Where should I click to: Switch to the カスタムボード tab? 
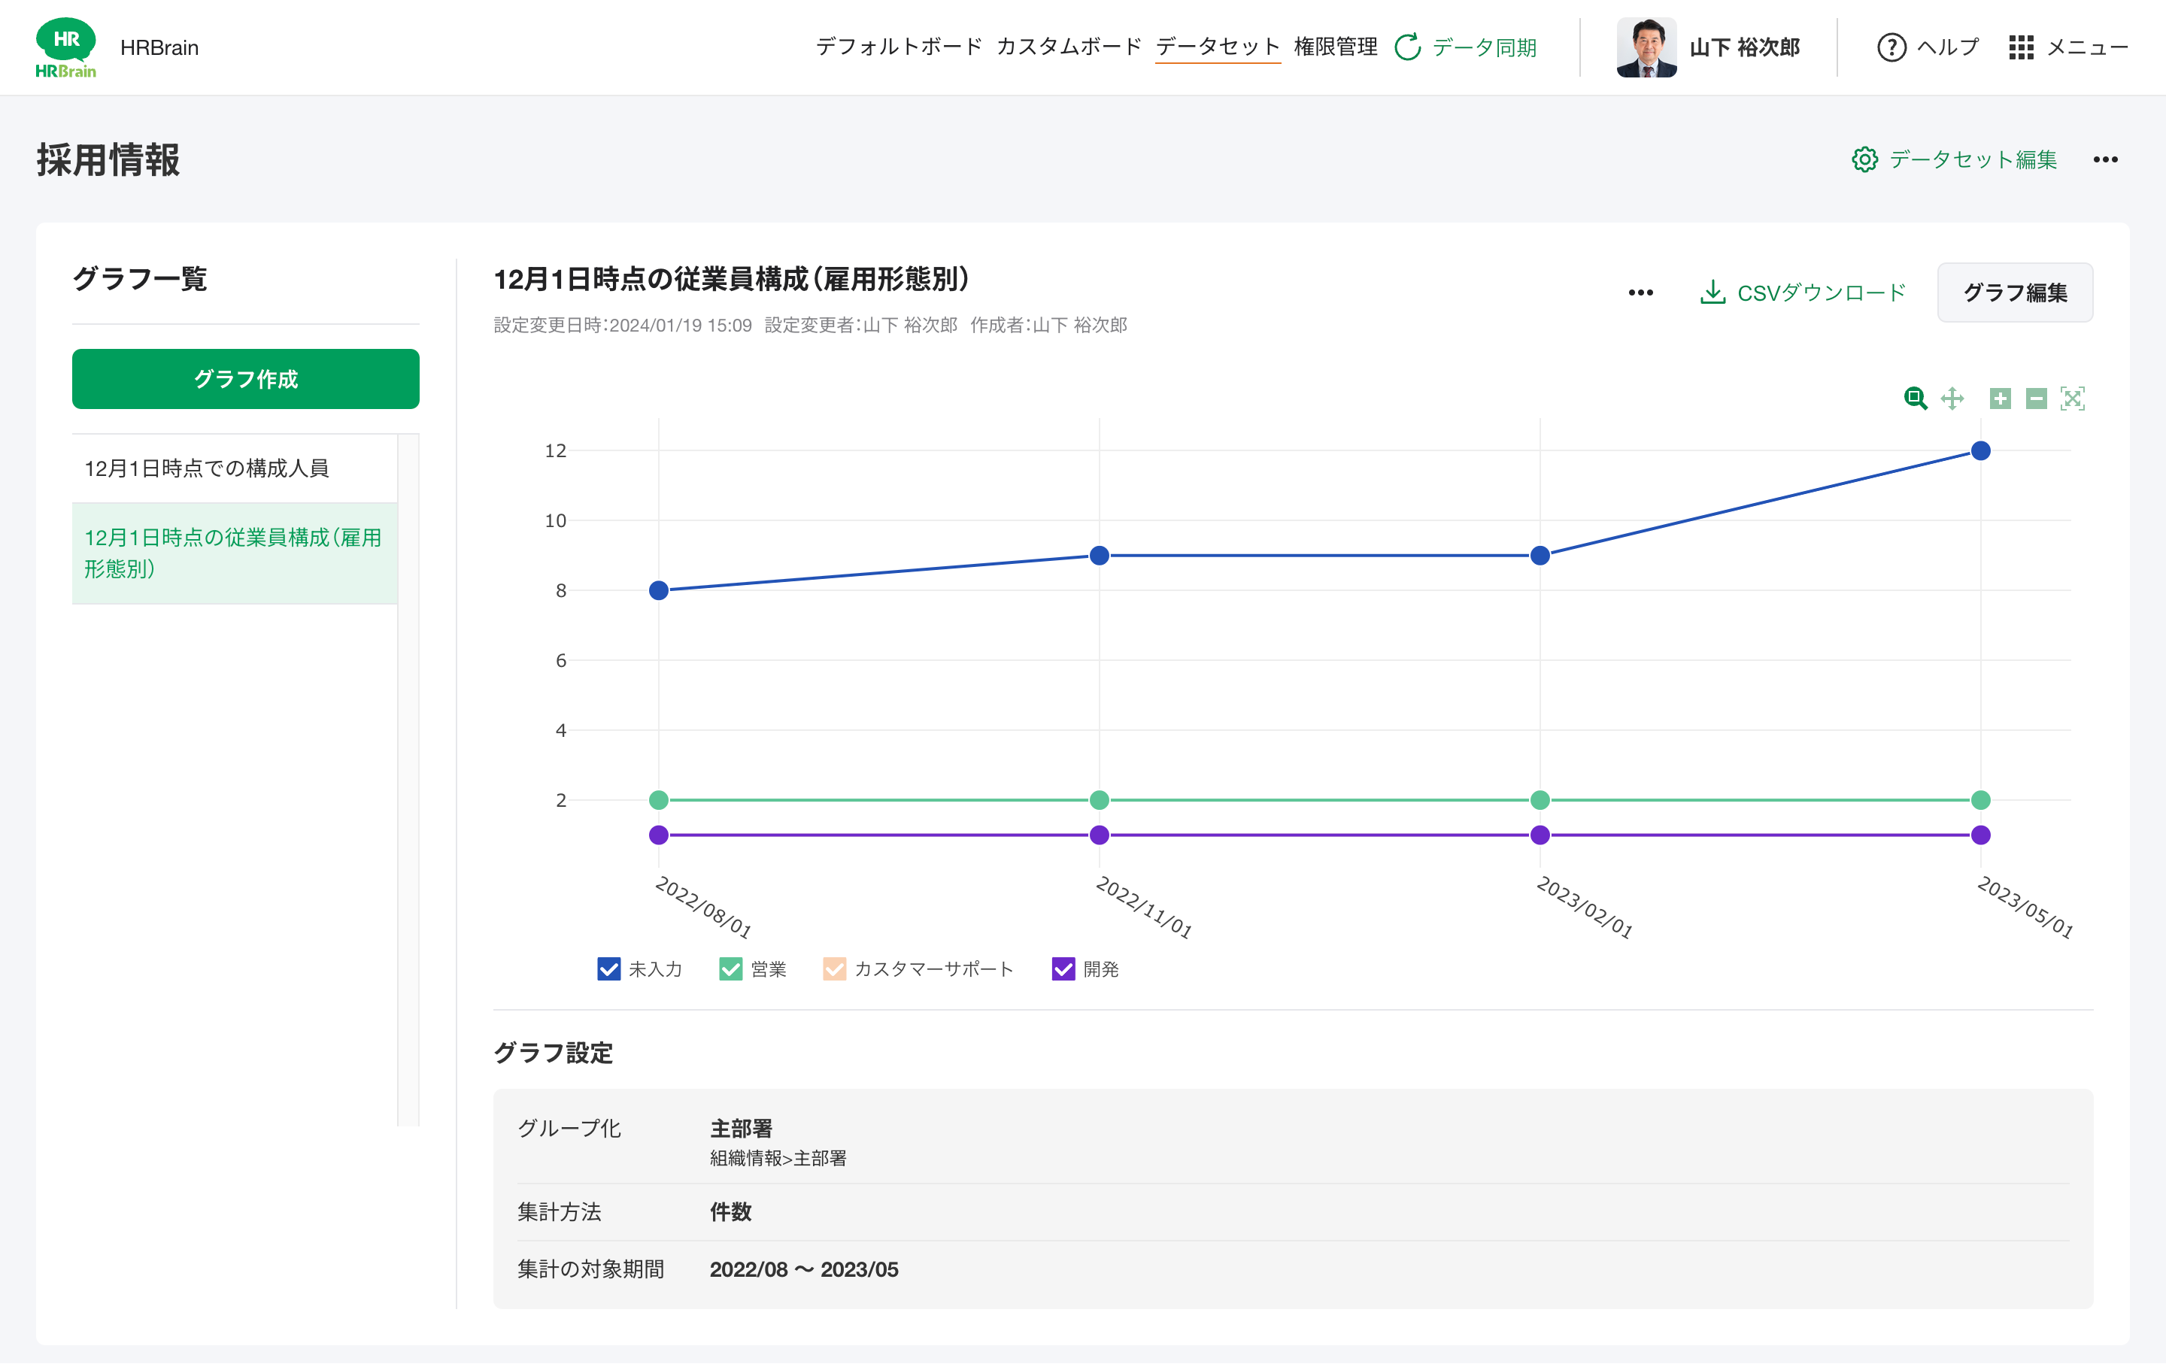tap(1069, 47)
